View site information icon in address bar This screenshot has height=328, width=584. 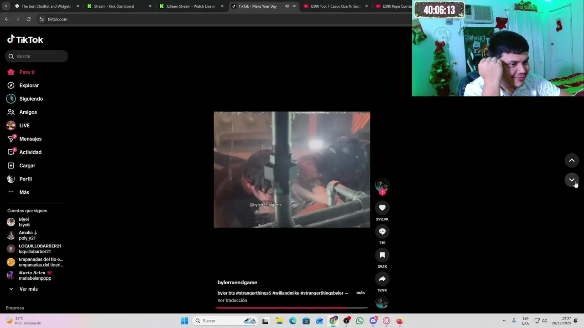click(x=42, y=19)
